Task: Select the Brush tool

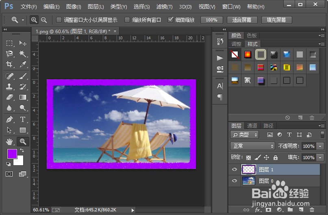Action: pos(23,76)
